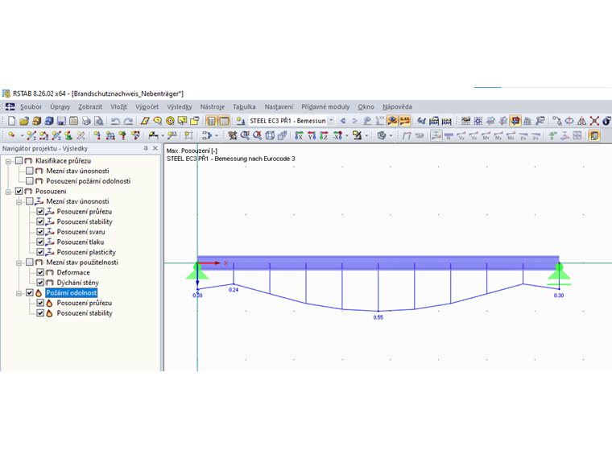The width and height of the screenshot is (612, 459).
Task: Close the Navigátor projektu panel
Action: pyautogui.click(x=155, y=148)
